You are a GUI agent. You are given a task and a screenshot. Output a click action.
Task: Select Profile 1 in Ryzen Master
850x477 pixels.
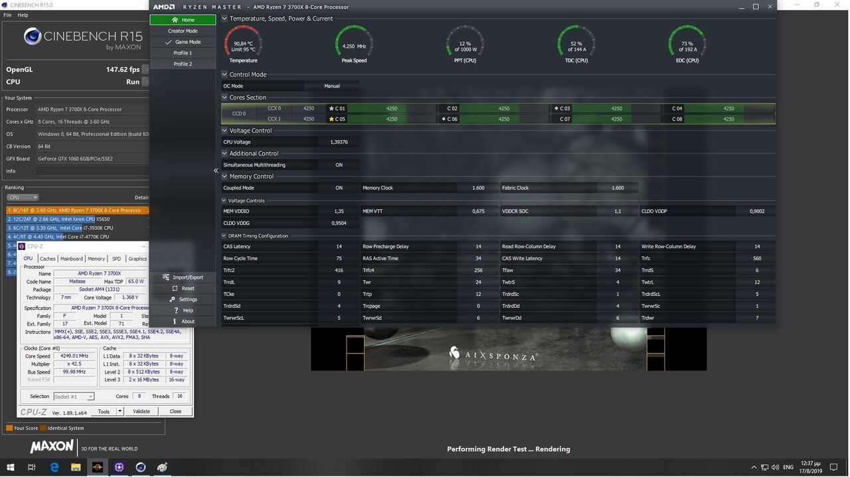183,53
